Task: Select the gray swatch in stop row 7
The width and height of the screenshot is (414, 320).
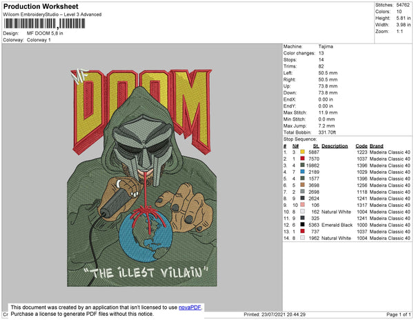Action: [302, 192]
